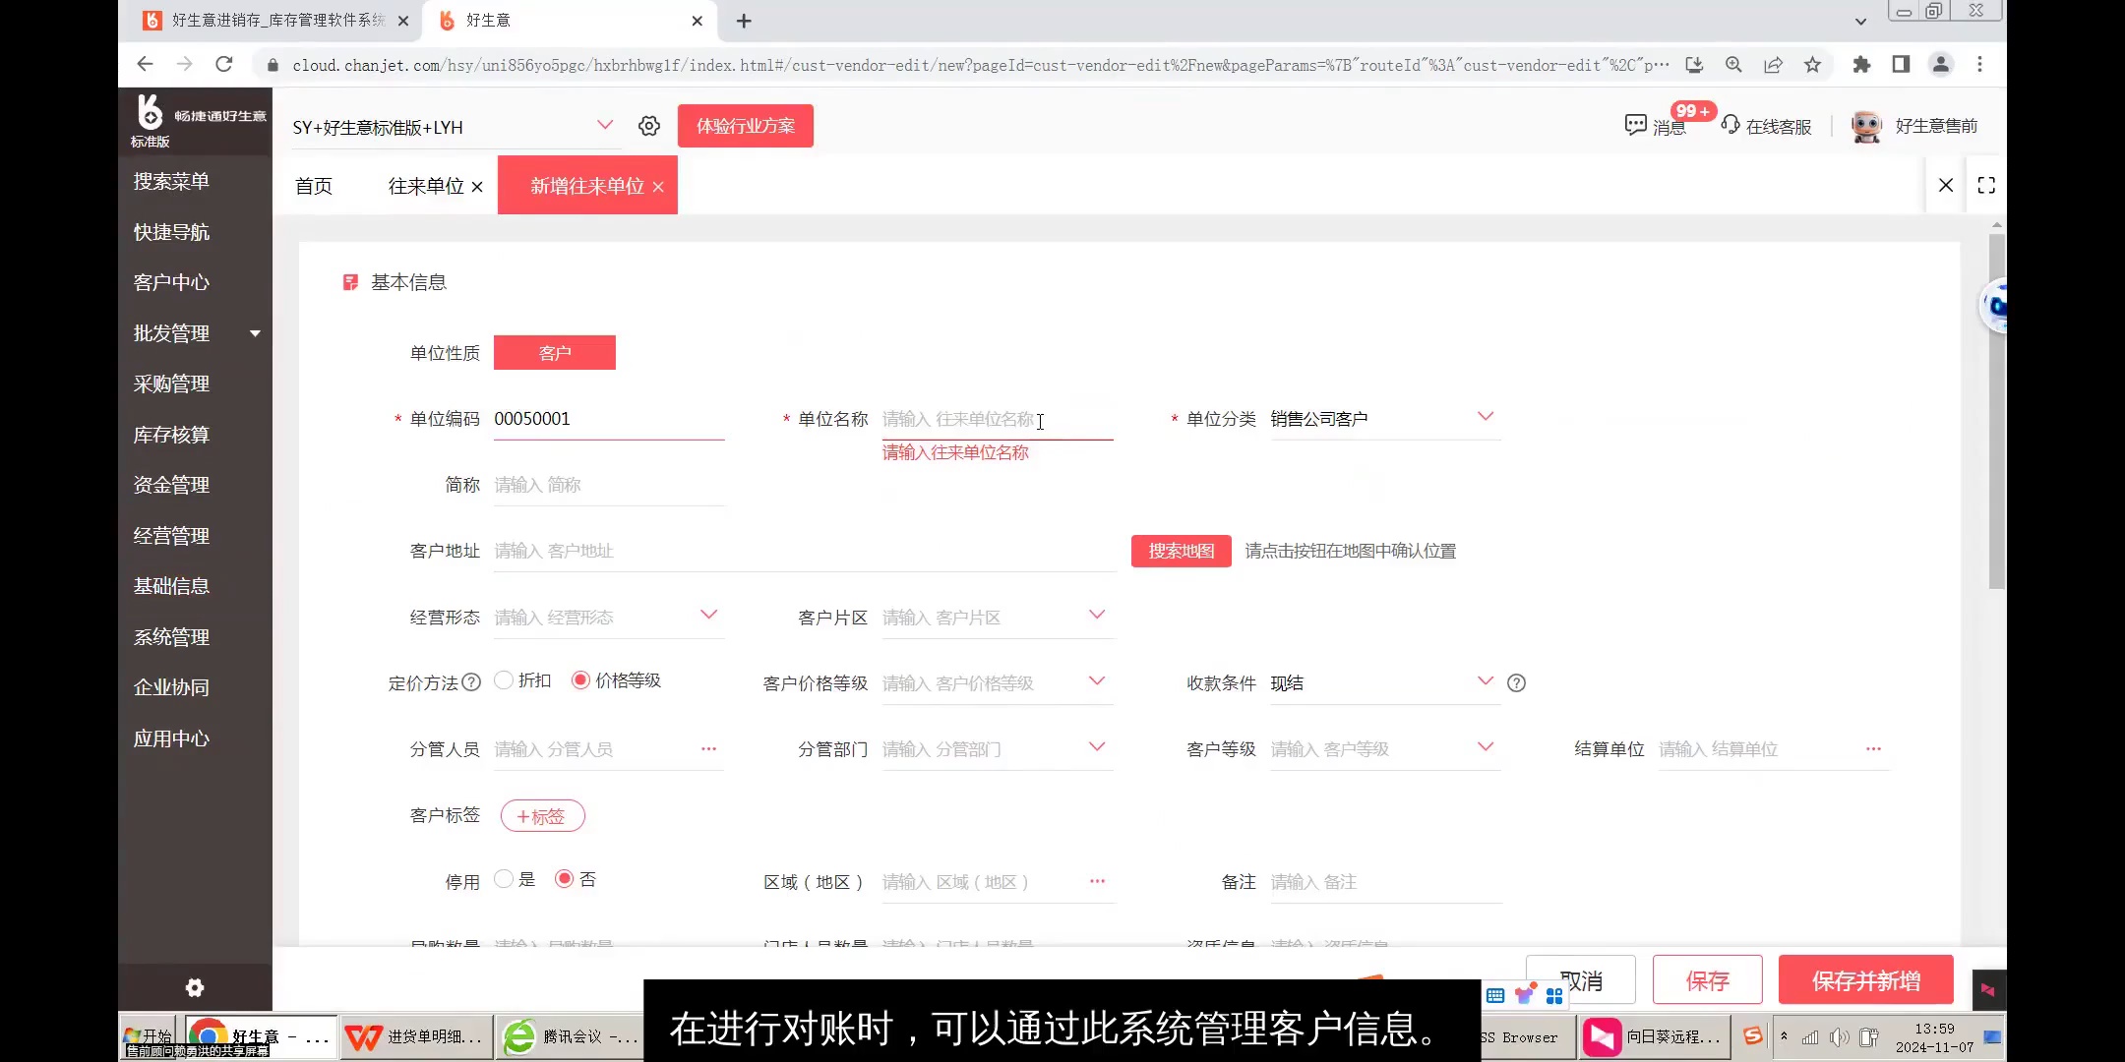The image size is (2125, 1062).
Task: Select the 折扣 pricing radio button
Action: tap(504, 679)
